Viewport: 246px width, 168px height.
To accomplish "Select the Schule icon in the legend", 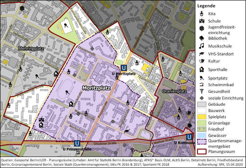I will pyautogui.click(x=201, y=21).
